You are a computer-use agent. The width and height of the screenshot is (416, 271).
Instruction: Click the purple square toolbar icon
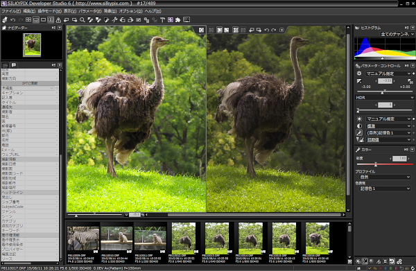click(171, 20)
